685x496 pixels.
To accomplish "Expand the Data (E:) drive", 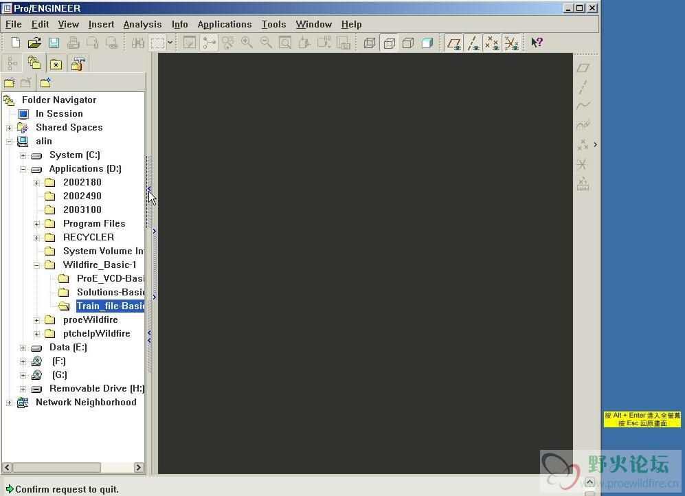I will [23, 348].
